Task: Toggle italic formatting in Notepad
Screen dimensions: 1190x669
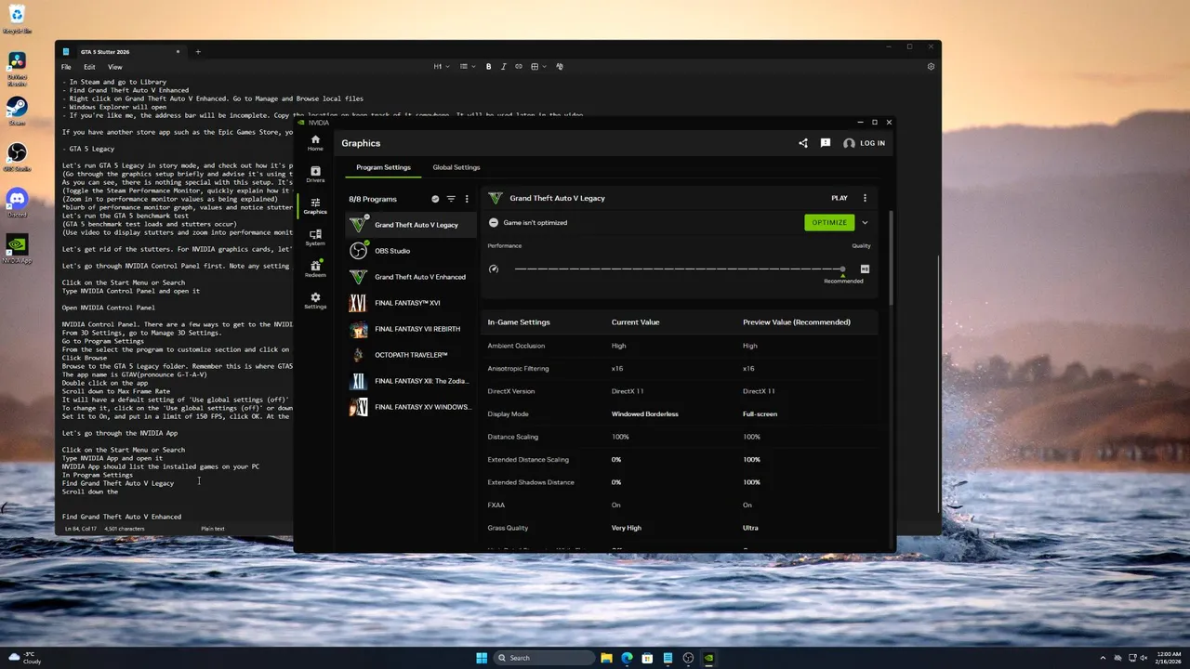Action: (x=504, y=67)
